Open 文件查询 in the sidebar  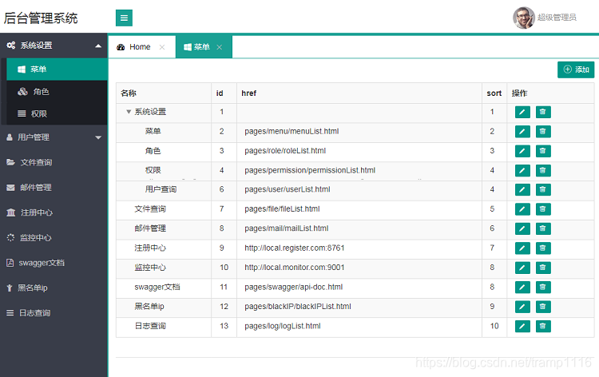coord(54,162)
